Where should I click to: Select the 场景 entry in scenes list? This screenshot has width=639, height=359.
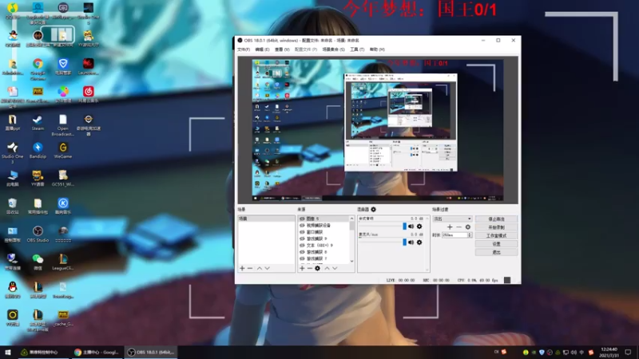(x=267, y=219)
